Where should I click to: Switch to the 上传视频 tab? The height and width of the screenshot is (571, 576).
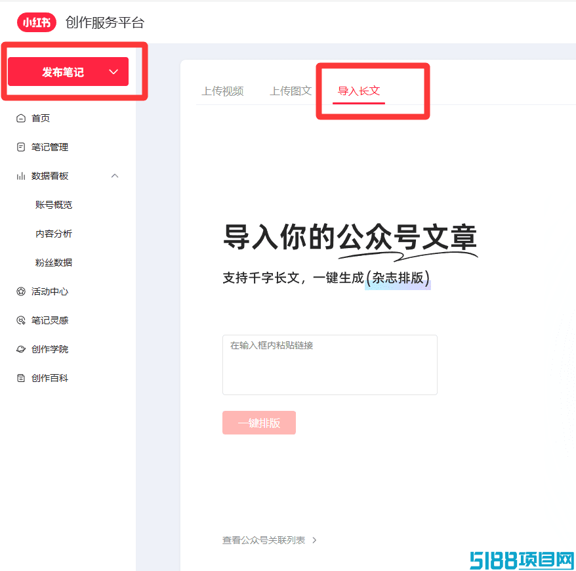(222, 91)
